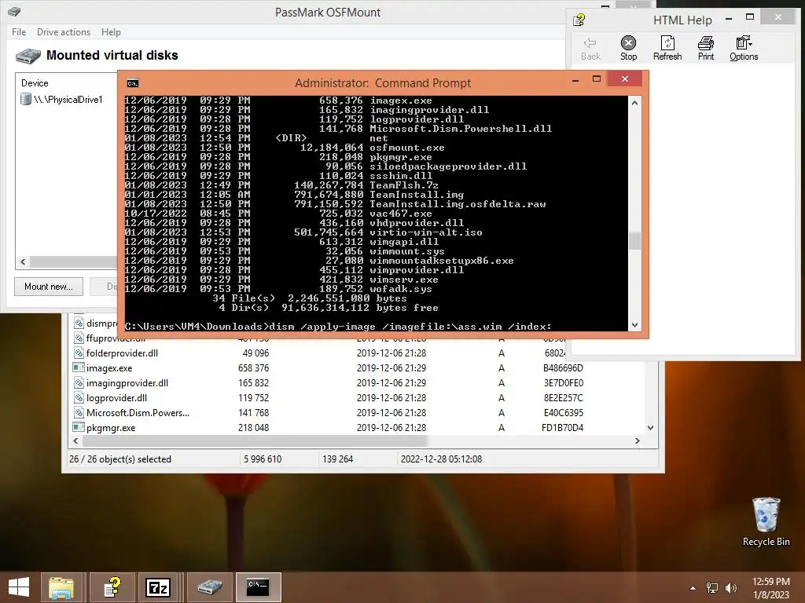Click the Stop icon in HTML Help
Viewport: 805px width, 603px height.
pyautogui.click(x=628, y=42)
